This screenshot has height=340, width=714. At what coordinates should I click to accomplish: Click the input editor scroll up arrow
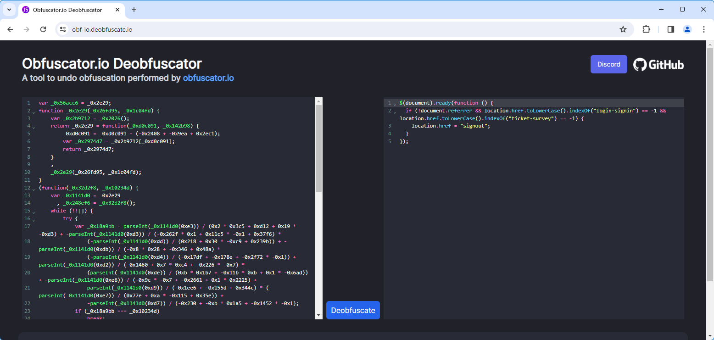coord(319,101)
